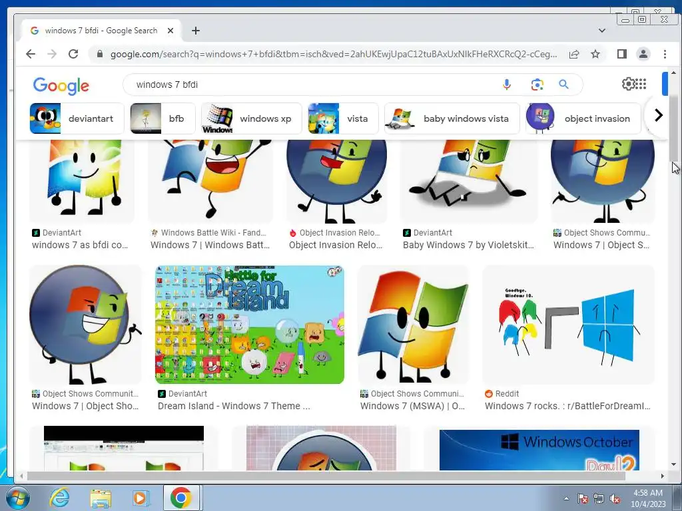Image resolution: width=682 pixels, height=511 pixels.
Task: Open Windows Battle Wiki Windows 7 thumbnail
Action: pos(210,180)
